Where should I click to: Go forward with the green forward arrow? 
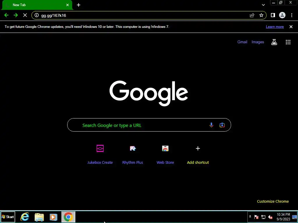(16, 15)
